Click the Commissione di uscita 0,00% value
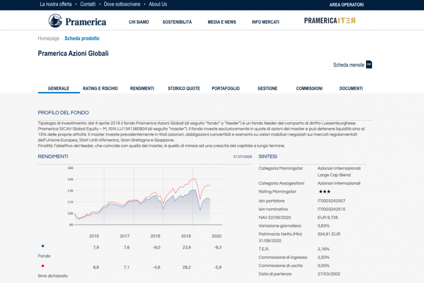This screenshot has width=424, height=283. click(x=324, y=266)
